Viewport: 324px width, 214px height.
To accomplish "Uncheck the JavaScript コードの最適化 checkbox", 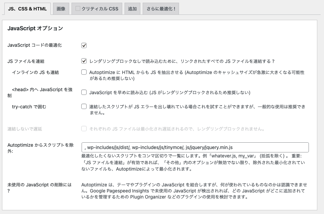I will coord(84,45).
